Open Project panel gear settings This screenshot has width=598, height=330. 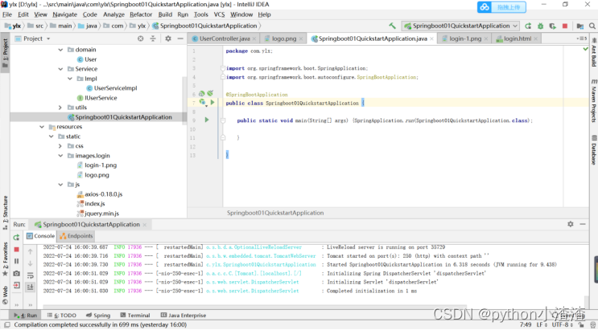[x=168, y=39]
